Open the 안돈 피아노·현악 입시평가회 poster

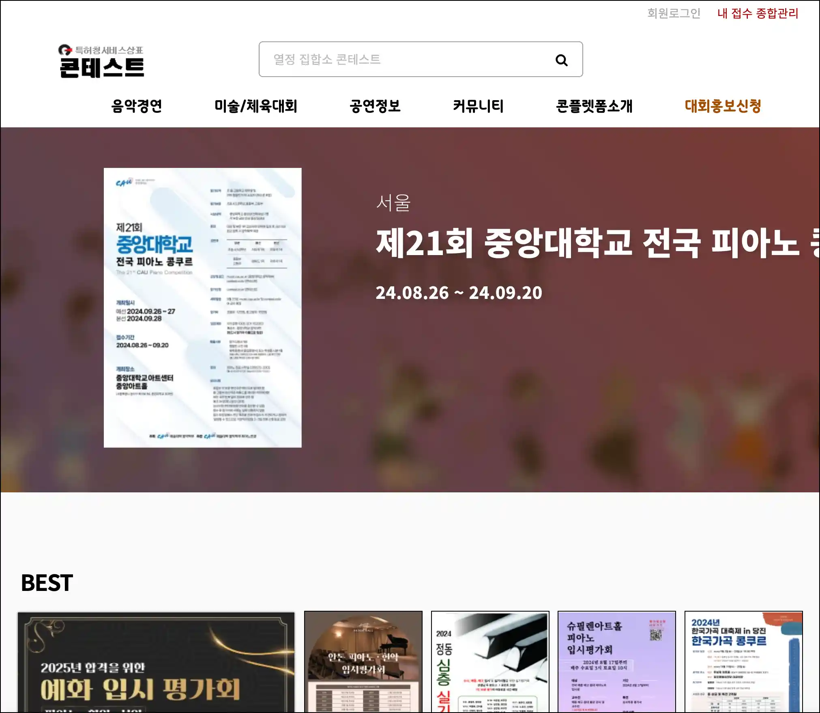pos(363,662)
